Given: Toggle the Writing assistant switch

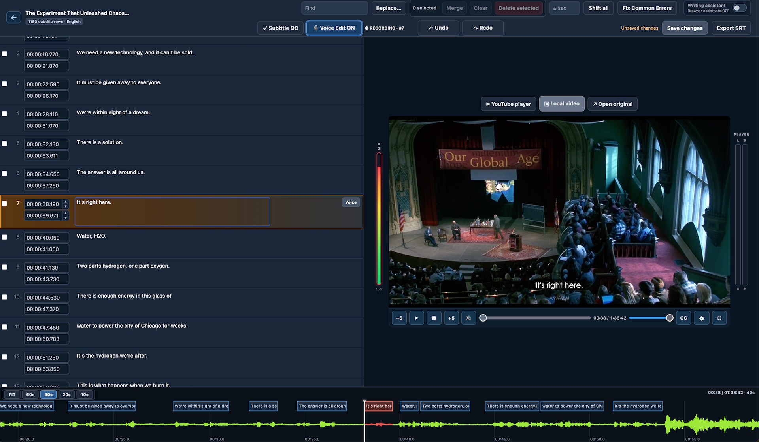Looking at the screenshot, I should [x=739, y=8].
